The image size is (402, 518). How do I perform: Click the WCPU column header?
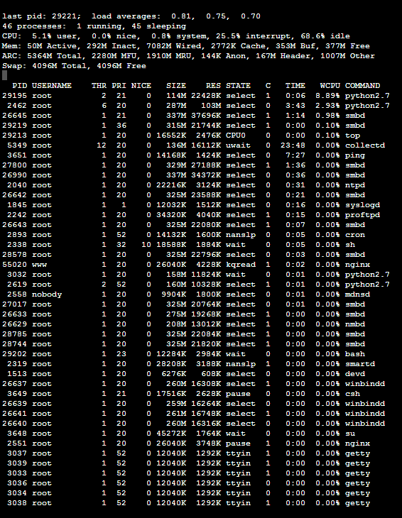pyautogui.click(x=330, y=86)
